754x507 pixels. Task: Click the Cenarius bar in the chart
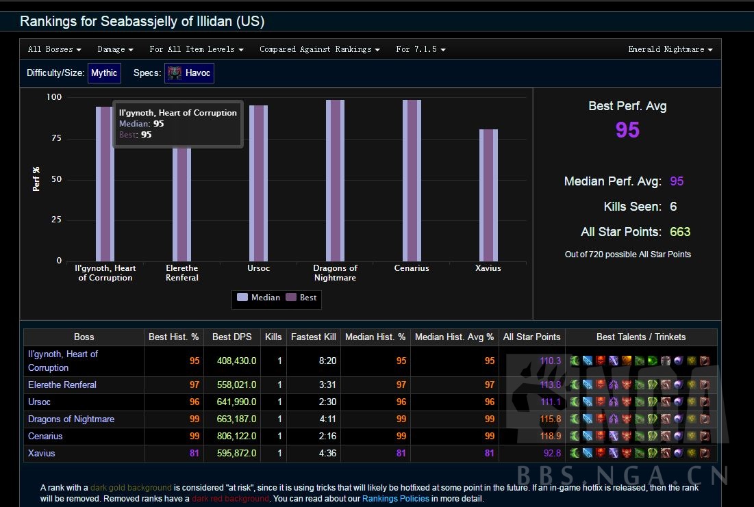tap(412, 181)
